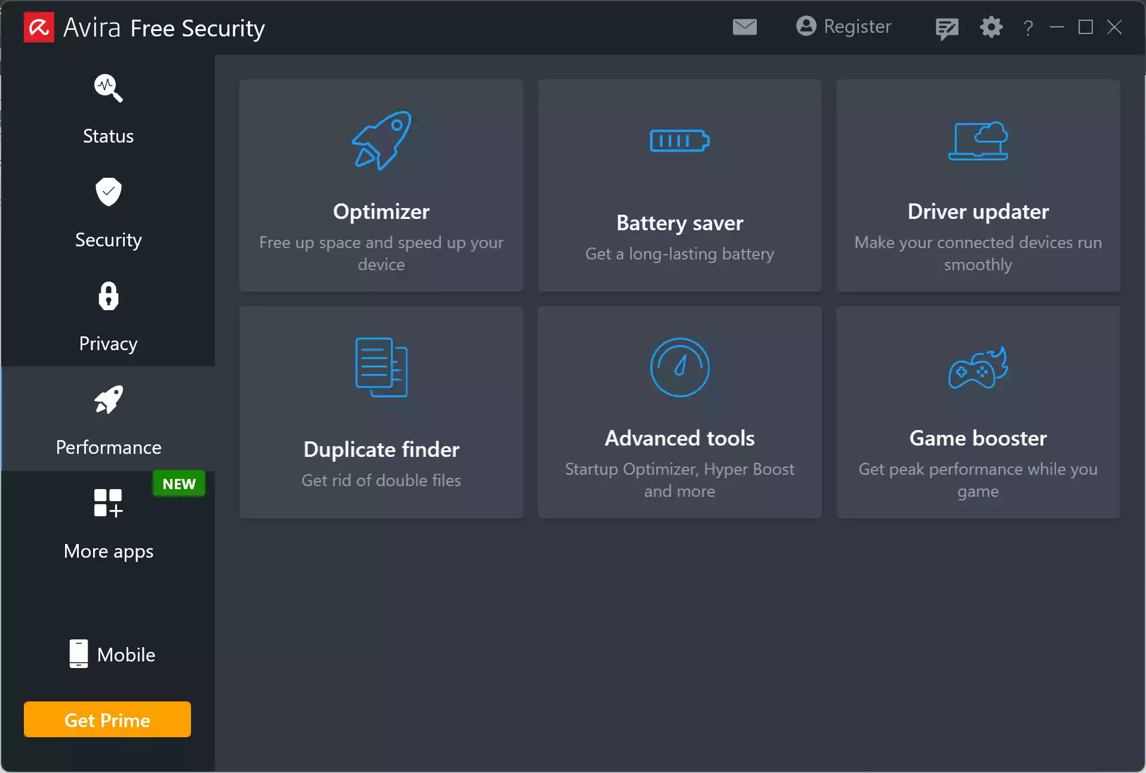Click the Security shield icon
This screenshot has height=773, width=1146.
108,192
